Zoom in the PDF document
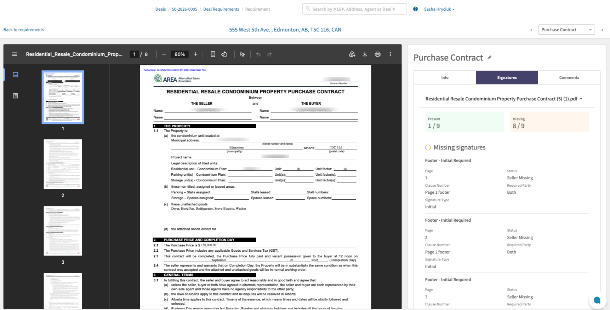Image resolution: width=610 pixels, height=310 pixels. [195, 54]
